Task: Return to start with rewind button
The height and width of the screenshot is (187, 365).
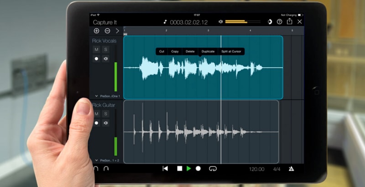Action: 165,169
